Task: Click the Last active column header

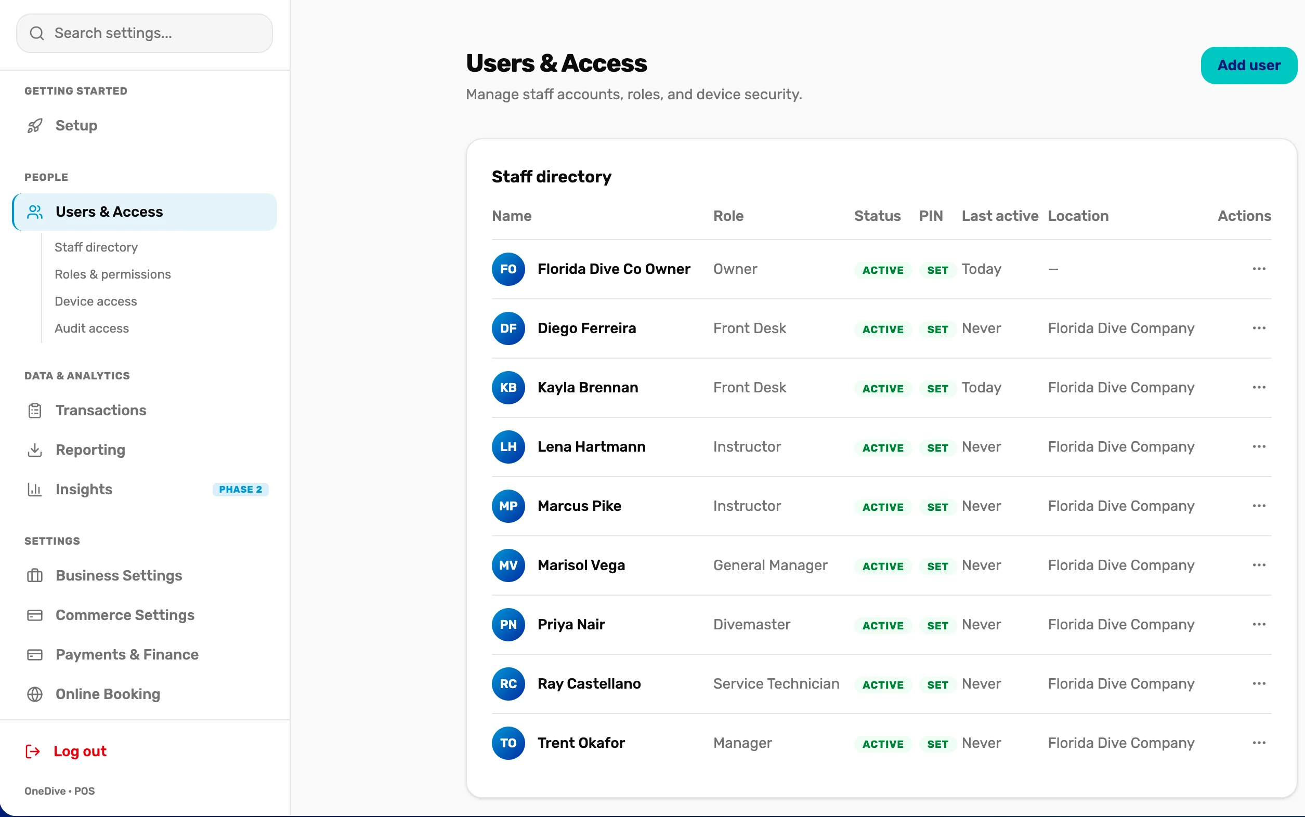Action: tap(1000, 216)
